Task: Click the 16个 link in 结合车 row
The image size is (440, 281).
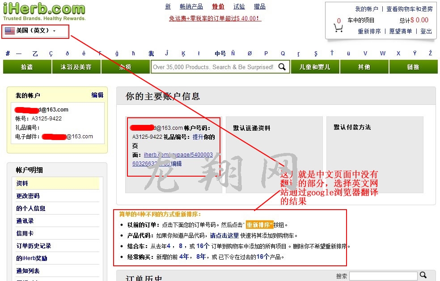Action: [203, 246]
